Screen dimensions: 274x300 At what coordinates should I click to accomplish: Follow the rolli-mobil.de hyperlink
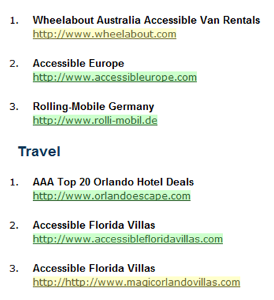click(x=95, y=120)
